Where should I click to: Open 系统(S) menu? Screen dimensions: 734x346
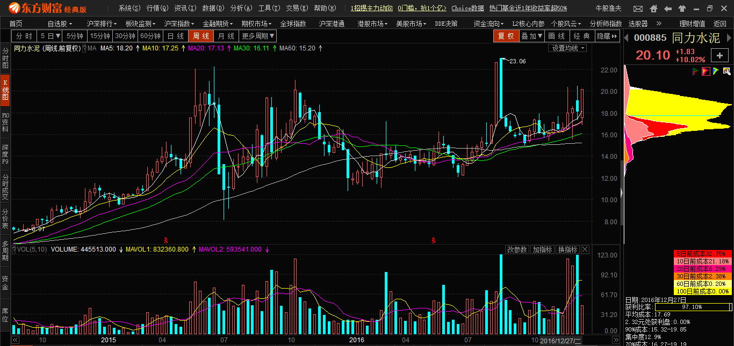tap(129, 9)
